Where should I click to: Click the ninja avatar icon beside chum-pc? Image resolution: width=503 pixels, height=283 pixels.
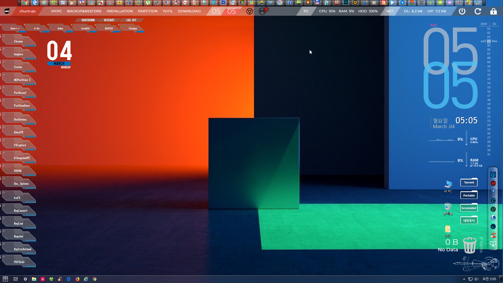(7, 11)
